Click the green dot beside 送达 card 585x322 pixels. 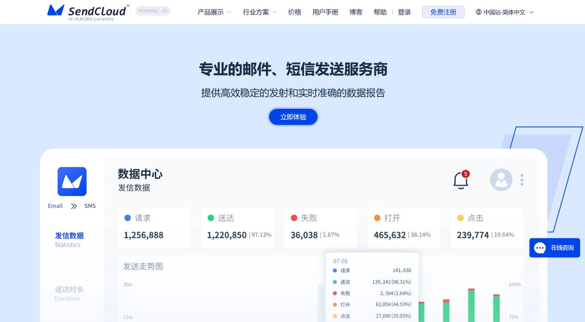(211, 218)
